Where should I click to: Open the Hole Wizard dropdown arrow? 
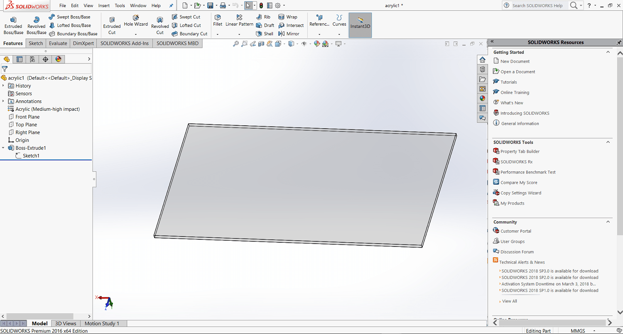(136, 34)
